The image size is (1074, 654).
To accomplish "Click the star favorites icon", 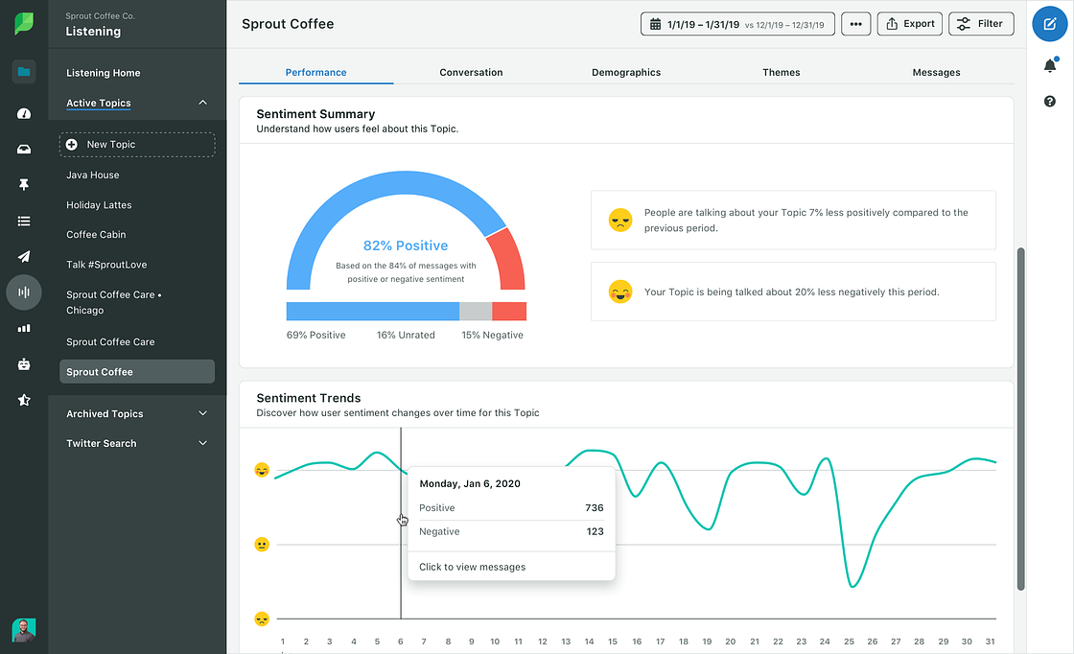I will 23,399.
